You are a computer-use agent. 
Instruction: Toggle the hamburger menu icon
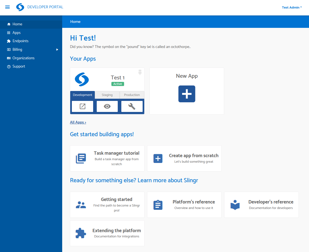pos(7,7)
